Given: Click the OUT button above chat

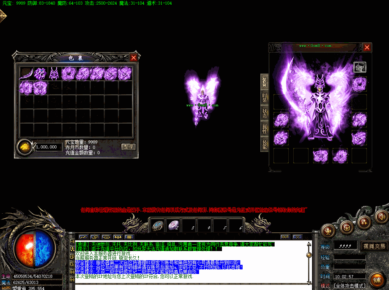Looking at the screenshot, I should (285, 237).
